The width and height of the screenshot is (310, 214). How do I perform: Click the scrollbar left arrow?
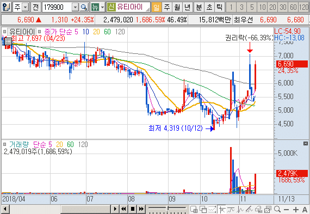point(5,209)
